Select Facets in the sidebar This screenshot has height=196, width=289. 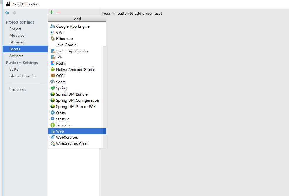click(x=25, y=49)
